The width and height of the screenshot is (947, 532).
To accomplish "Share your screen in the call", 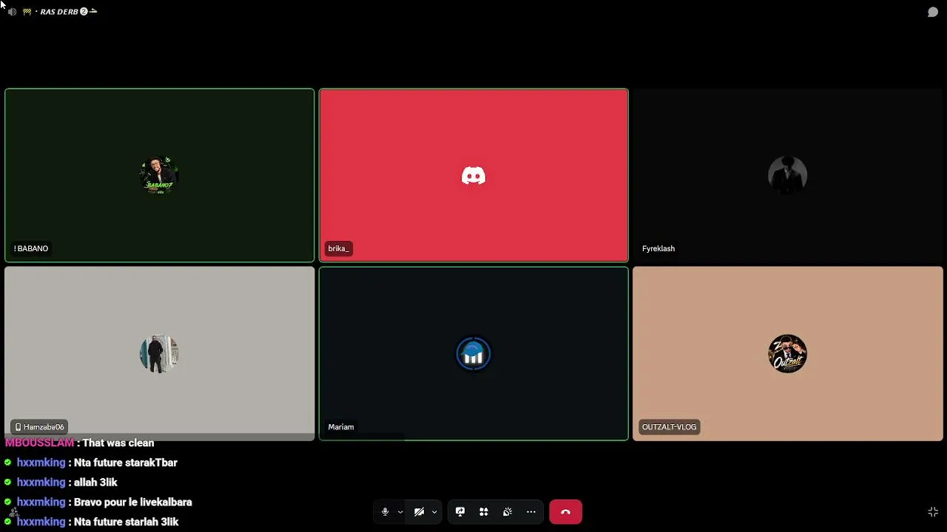I will (x=460, y=512).
